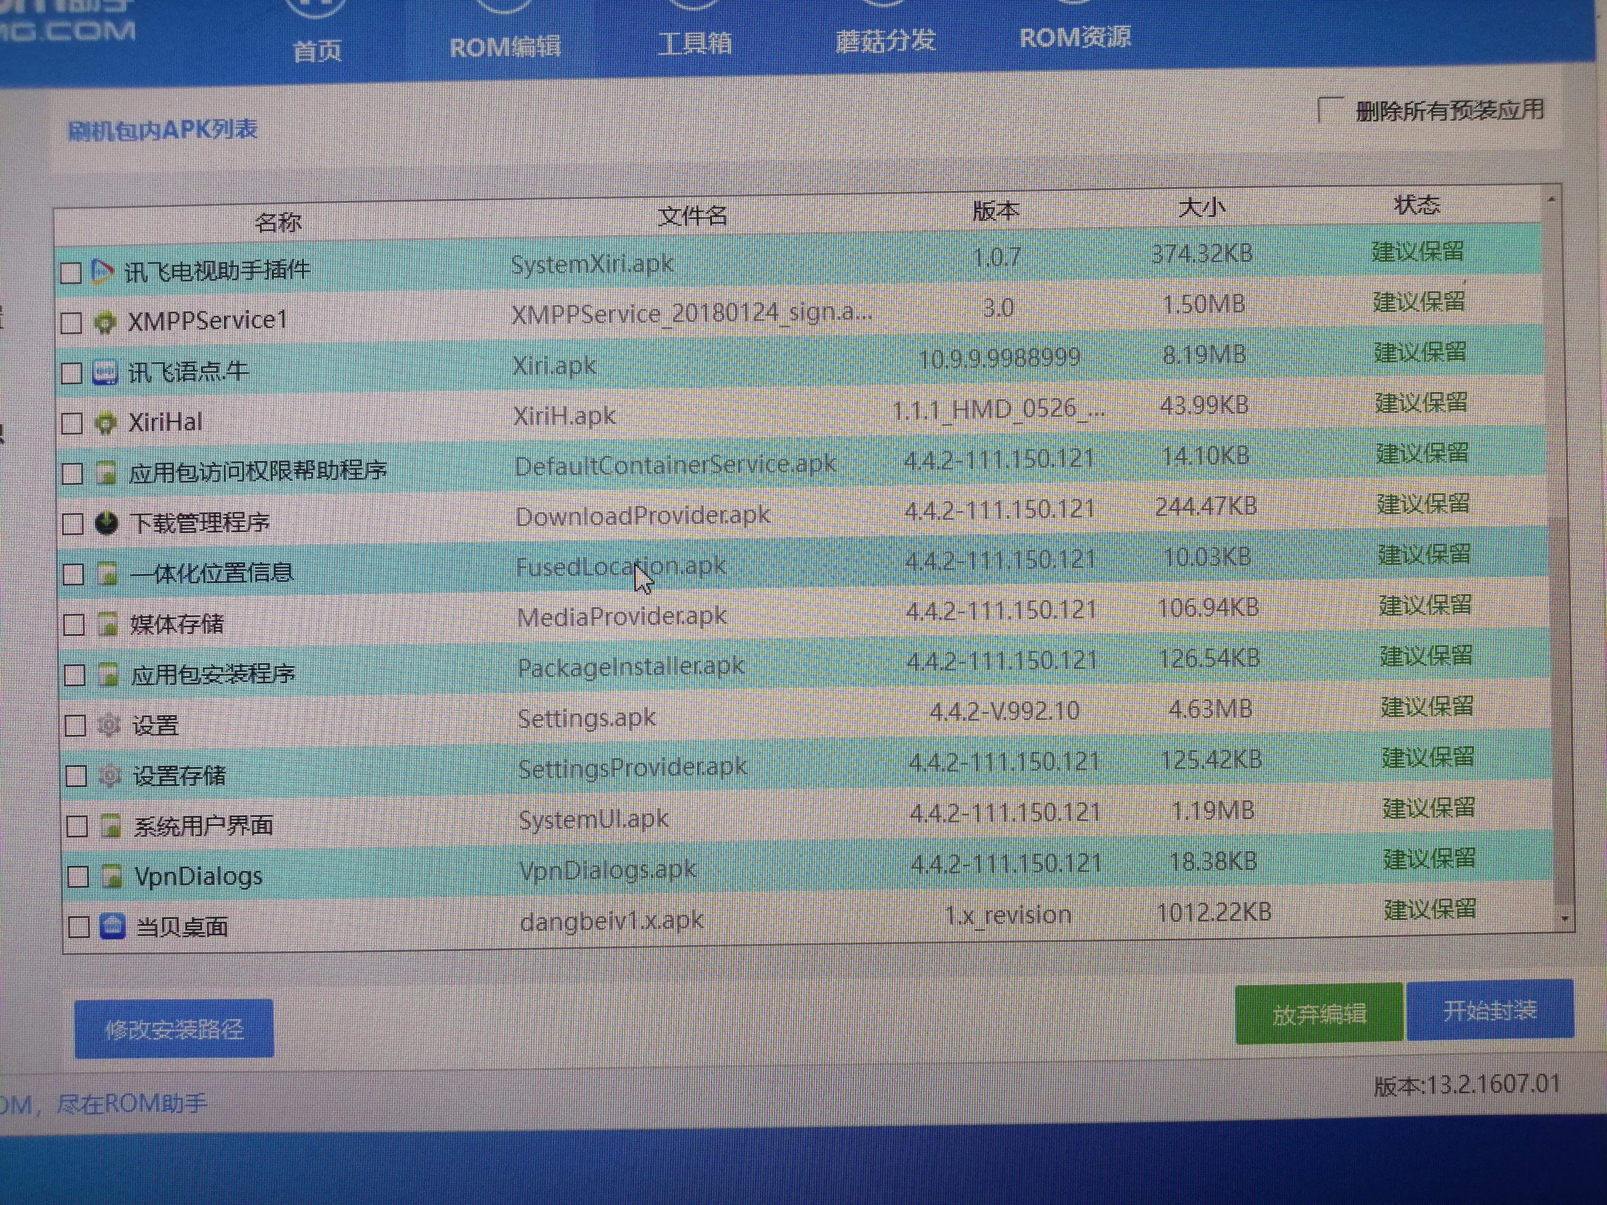
Task: Click the 讯飞语点牛 app icon
Action: coord(105,373)
